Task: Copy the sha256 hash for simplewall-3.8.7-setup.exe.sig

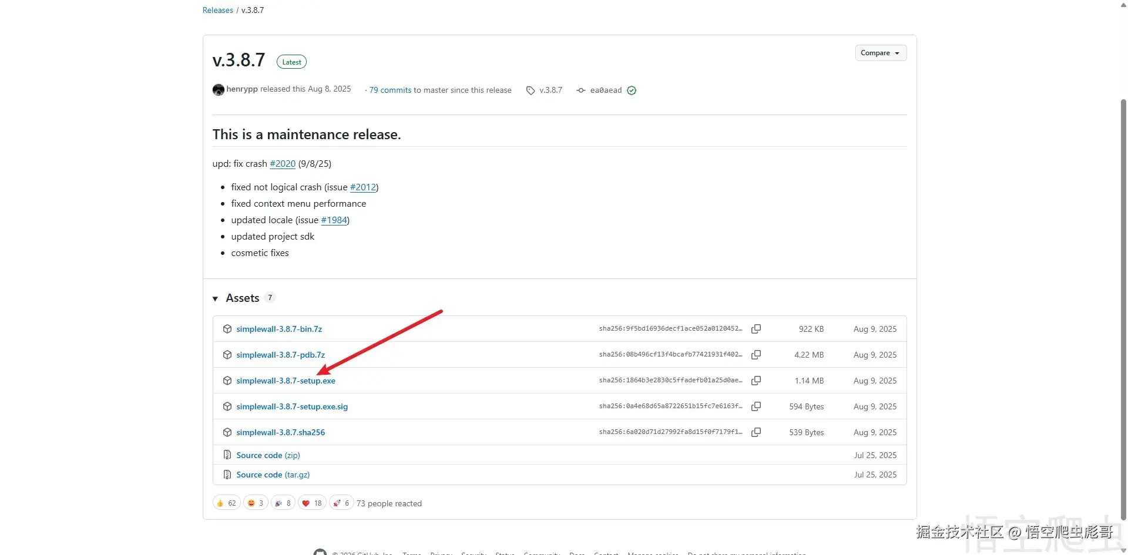Action: click(756, 406)
